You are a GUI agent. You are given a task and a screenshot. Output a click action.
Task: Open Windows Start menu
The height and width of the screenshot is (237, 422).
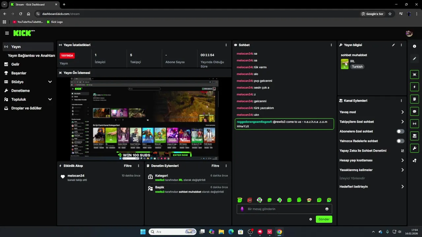click(x=143, y=232)
